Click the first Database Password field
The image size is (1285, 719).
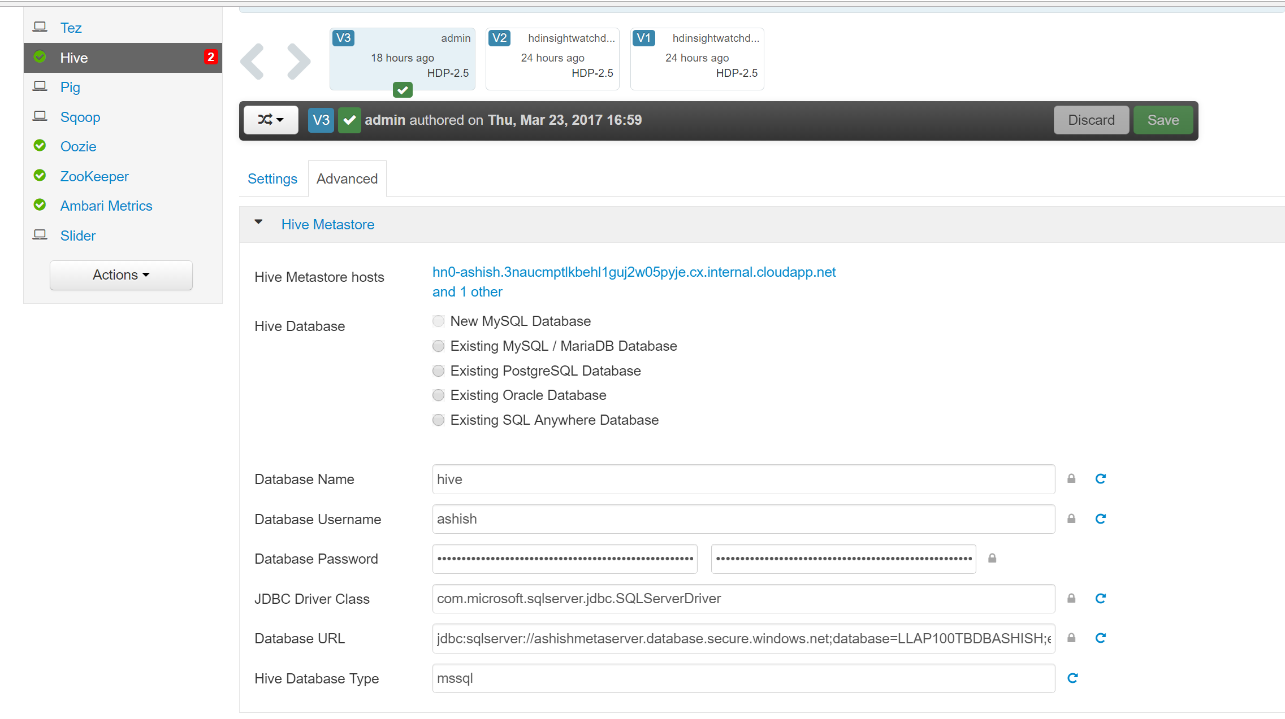click(x=565, y=559)
